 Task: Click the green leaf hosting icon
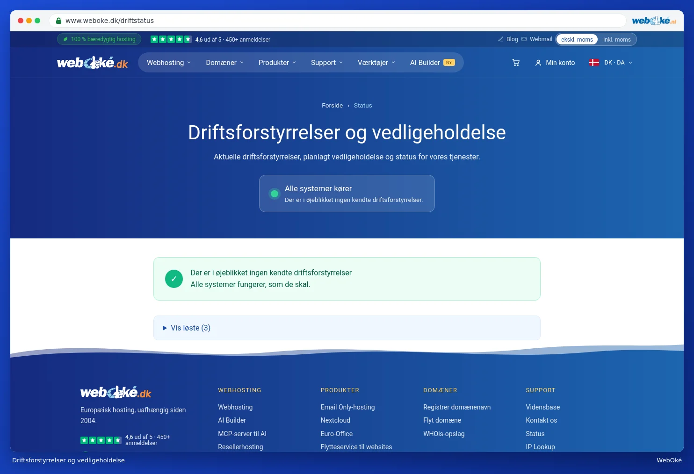pos(66,39)
